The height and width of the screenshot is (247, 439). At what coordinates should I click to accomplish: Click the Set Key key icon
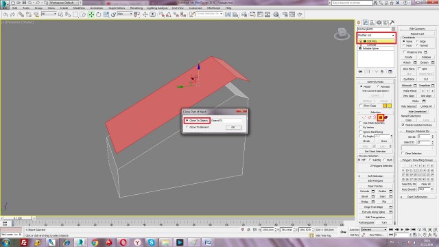click(343, 232)
